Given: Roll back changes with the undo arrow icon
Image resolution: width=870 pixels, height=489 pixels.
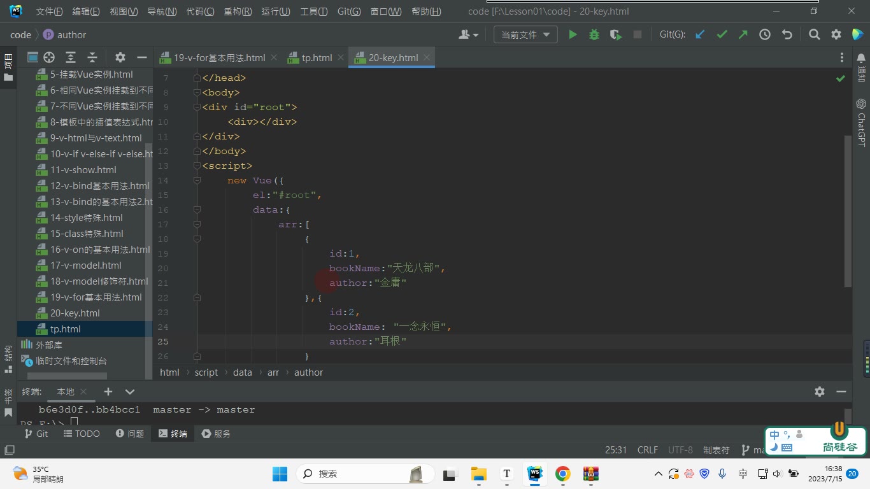Looking at the screenshot, I should (787, 35).
